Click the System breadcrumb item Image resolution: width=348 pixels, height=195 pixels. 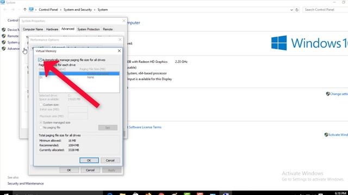pos(103,10)
